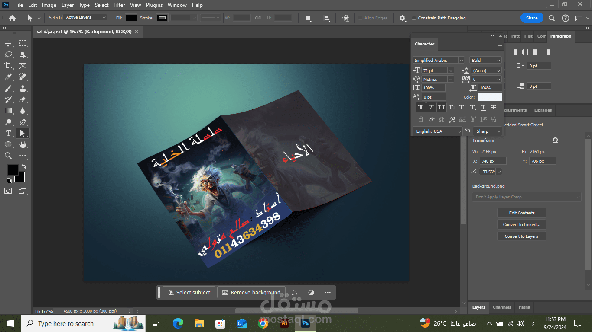592x332 pixels.
Task: Select the Dodge tool
Action: pyautogui.click(x=8, y=122)
